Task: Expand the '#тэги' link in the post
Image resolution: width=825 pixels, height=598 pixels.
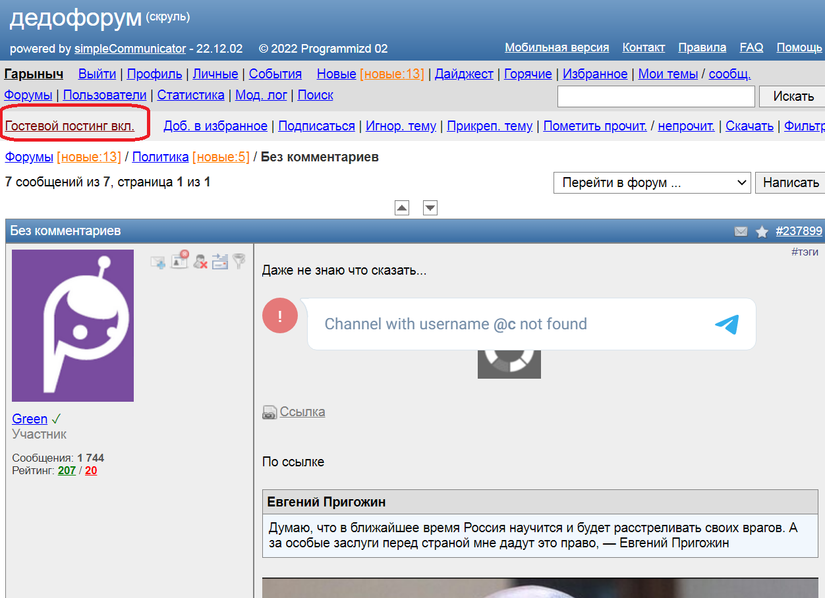Action: (x=805, y=252)
